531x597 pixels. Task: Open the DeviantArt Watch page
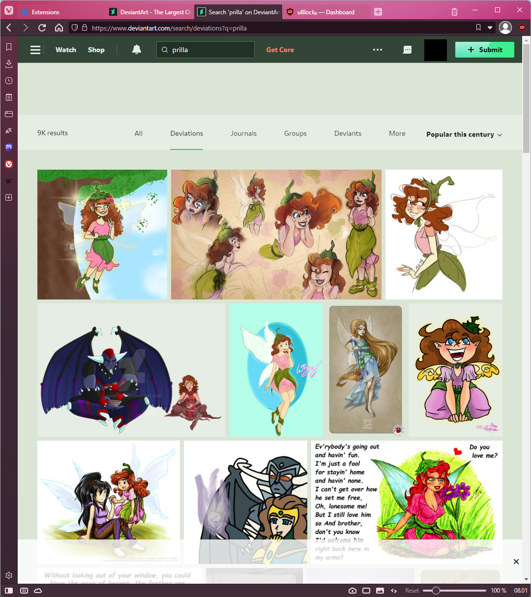[66, 50]
